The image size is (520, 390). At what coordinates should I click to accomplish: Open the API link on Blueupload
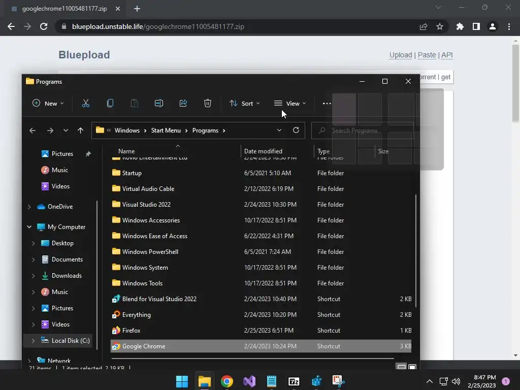447,55
